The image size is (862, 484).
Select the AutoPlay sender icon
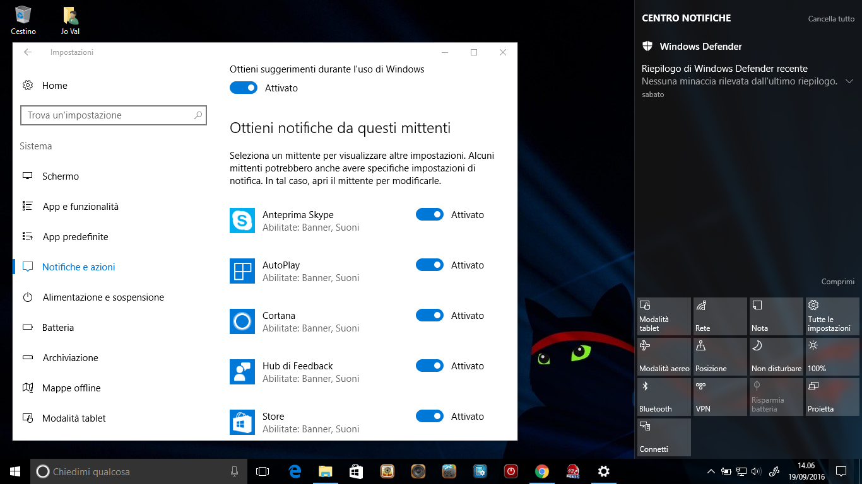tap(242, 271)
